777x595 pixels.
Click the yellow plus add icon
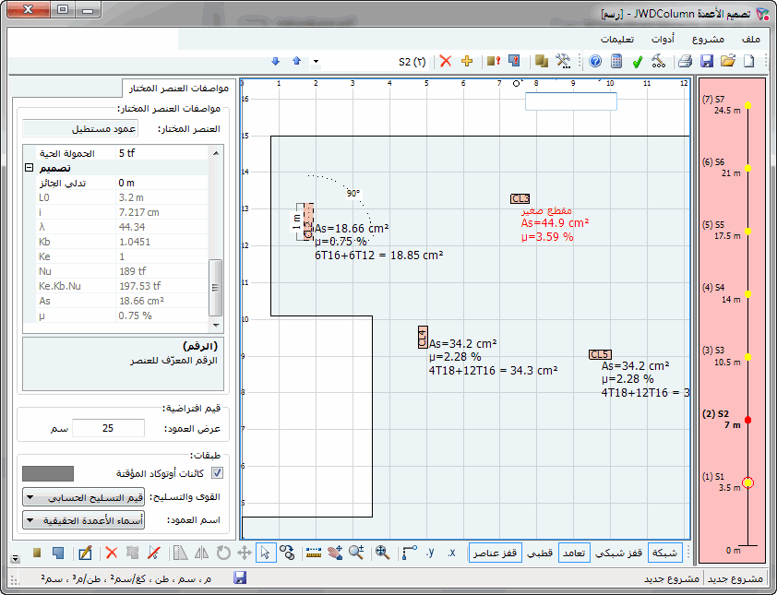467,62
